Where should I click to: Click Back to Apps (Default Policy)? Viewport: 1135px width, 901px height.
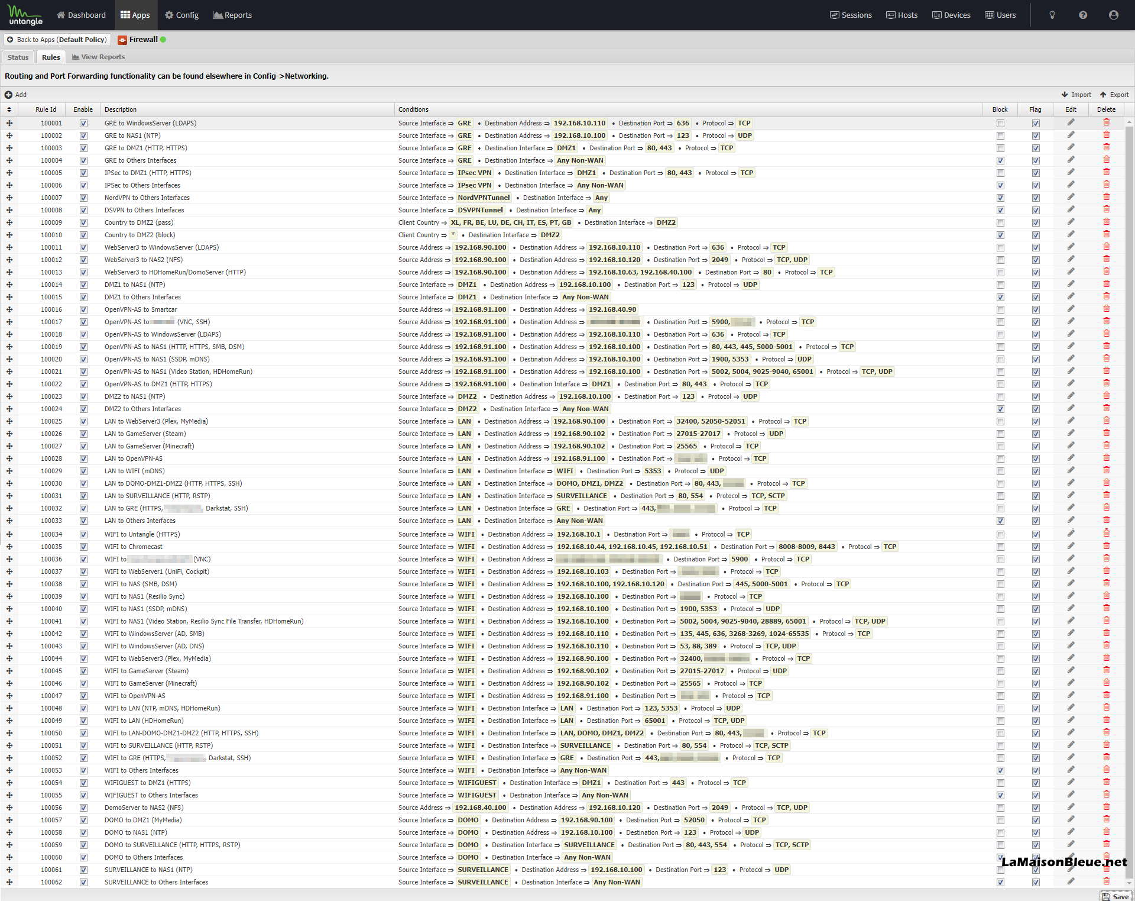[x=57, y=40]
